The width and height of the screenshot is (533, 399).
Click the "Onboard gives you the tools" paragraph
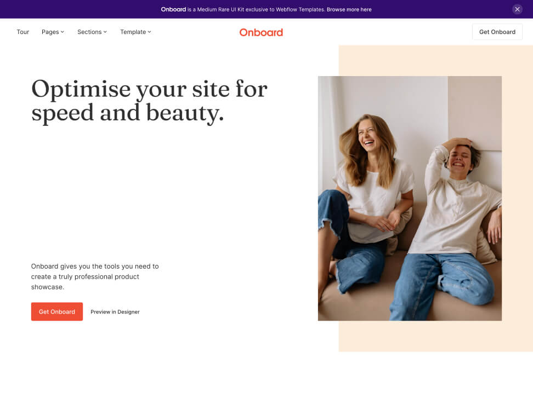point(95,276)
